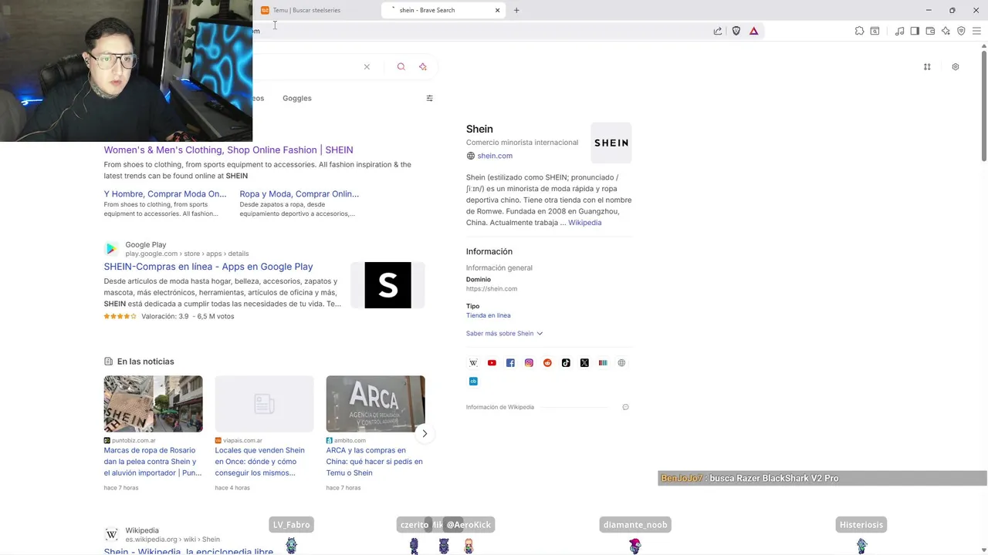988x555 pixels.
Task: Open Marcas de ropa de Rosario article
Action: (153, 461)
